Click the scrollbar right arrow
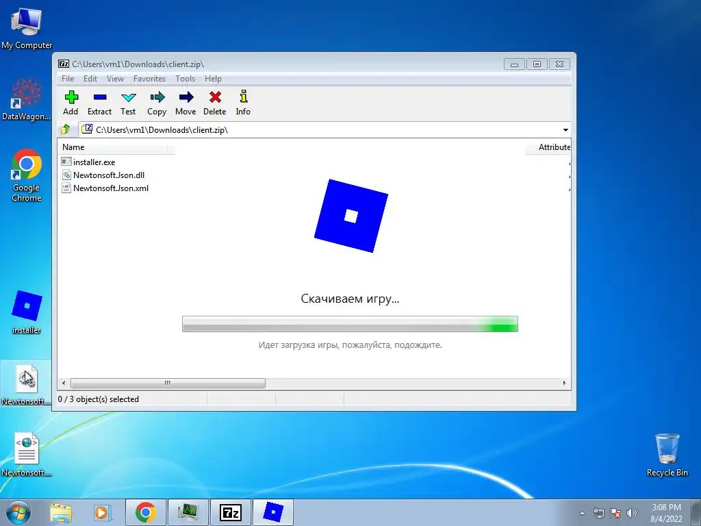Viewport: 701px width, 526px height. tap(564, 384)
